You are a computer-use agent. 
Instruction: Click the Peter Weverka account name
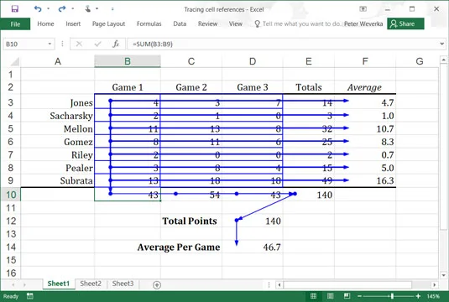(x=363, y=23)
